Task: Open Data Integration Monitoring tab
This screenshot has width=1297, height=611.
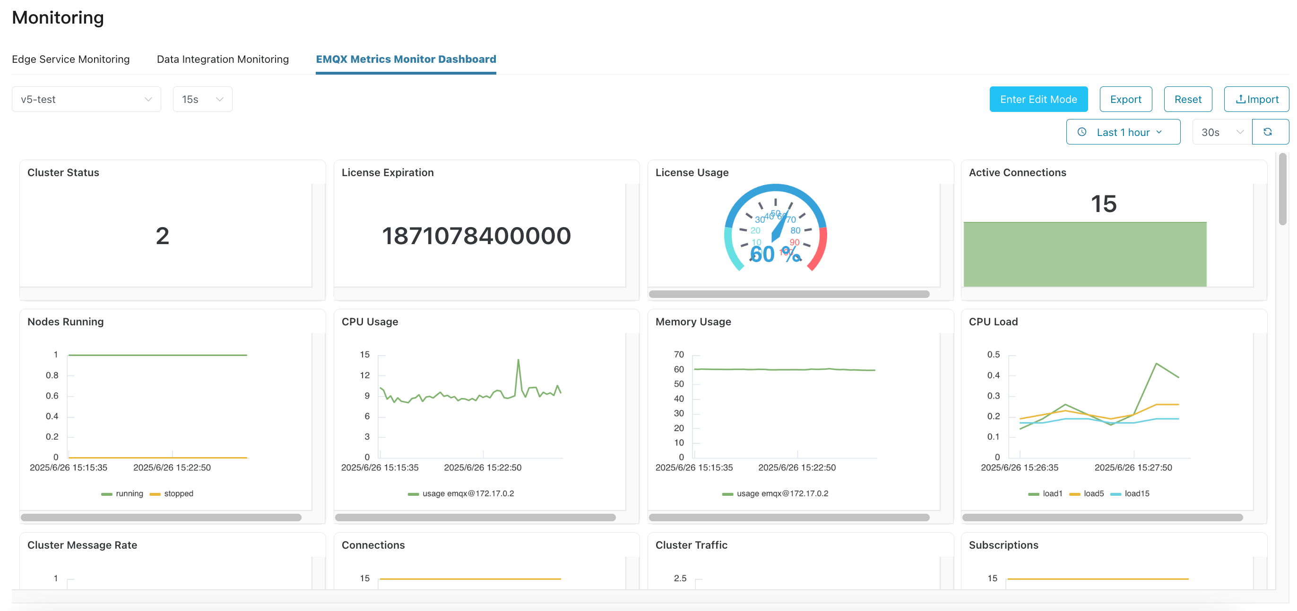Action: coord(223,59)
